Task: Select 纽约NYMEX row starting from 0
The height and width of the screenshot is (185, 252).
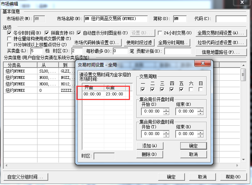Action: (x=39, y=90)
